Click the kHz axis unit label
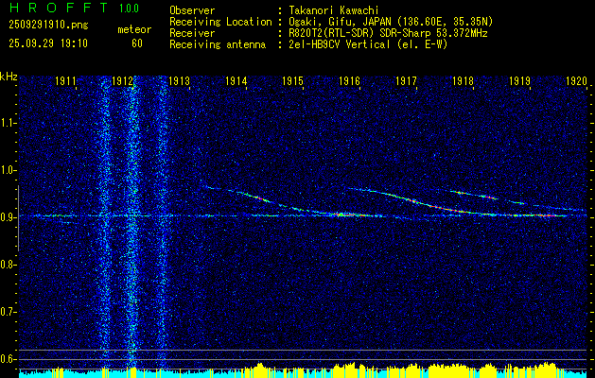Screen dimensions: 595x378 click(9, 77)
